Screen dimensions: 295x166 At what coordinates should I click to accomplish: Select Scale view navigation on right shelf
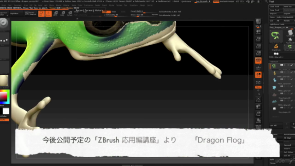coord(258,113)
